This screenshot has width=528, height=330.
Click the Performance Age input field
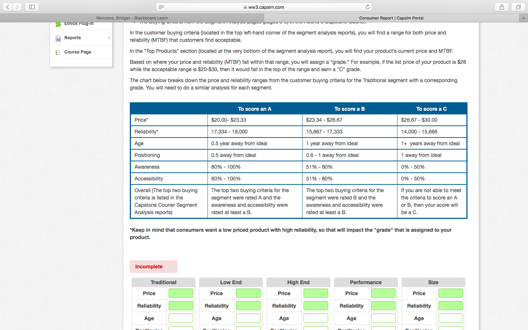383,318
